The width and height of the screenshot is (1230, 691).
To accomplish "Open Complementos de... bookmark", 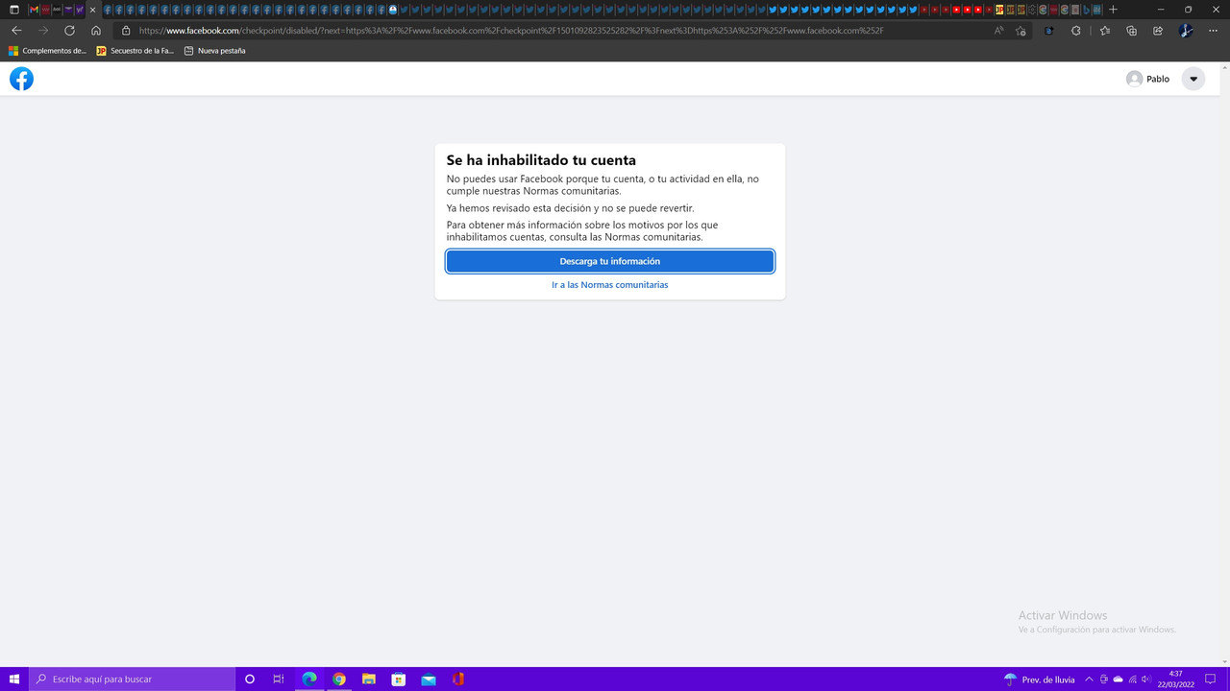I will click(47, 51).
